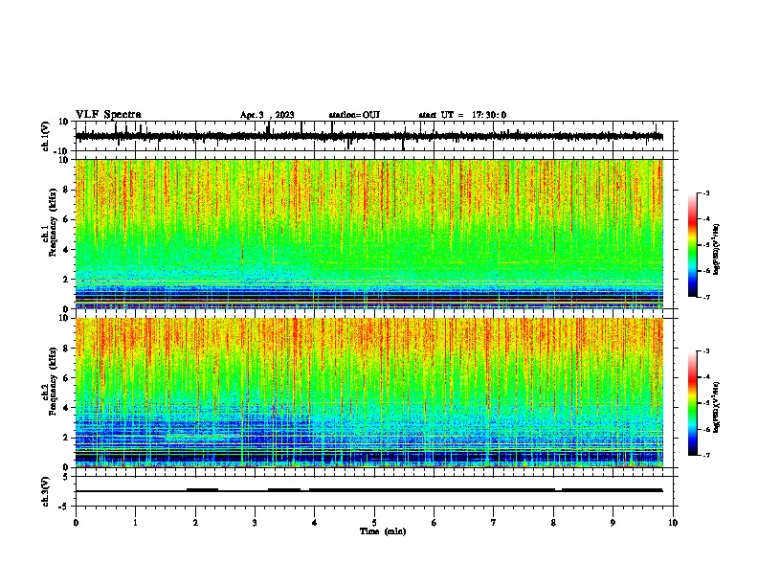Click the '8' kHz tick on ch.2 frequency axis
Image resolution: width=758 pixels, height=586 pixels.
click(66, 349)
